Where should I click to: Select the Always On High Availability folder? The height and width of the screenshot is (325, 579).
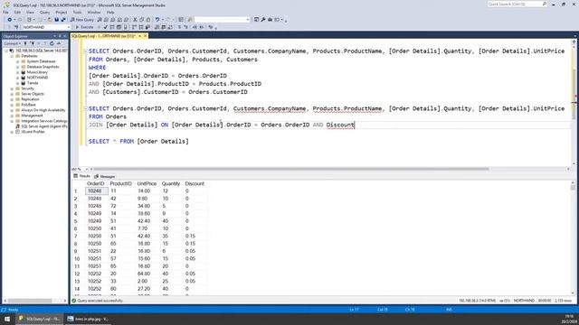coord(43,110)
